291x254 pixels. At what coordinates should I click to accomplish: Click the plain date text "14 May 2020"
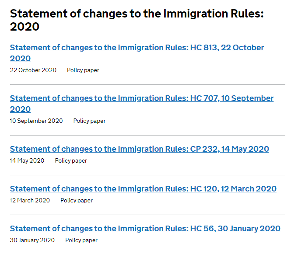tap(27, 160)
